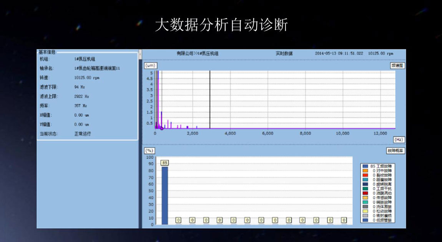This screenshot has width=442, height=242.
Task: Click the (Hz) unit label under the spectrum
Action: 399,140
